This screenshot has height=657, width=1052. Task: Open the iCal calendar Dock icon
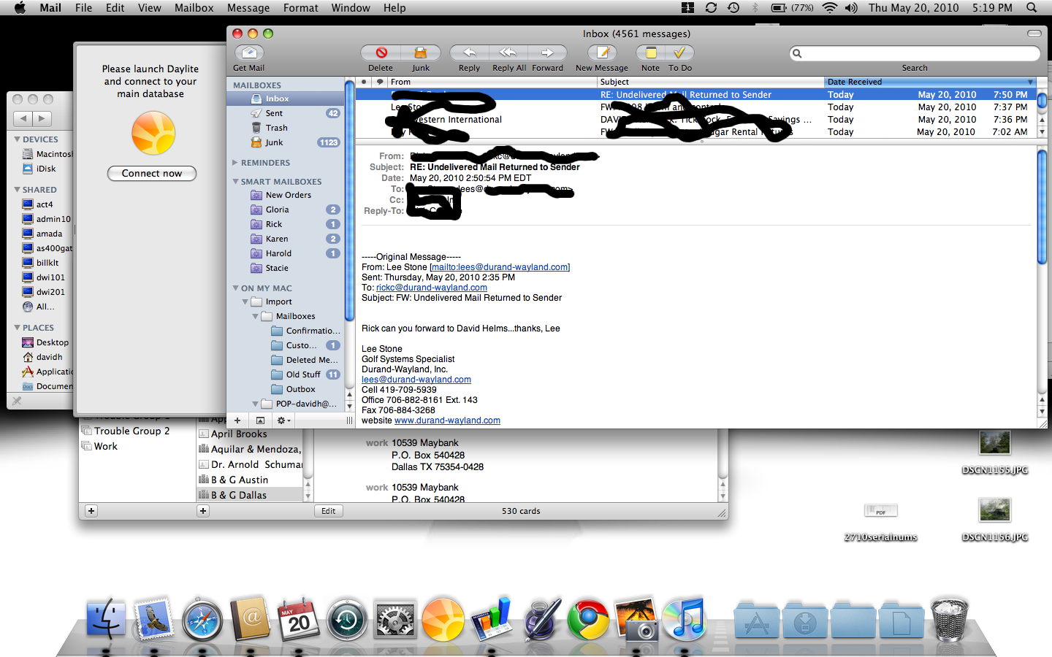tap(299, 619)
